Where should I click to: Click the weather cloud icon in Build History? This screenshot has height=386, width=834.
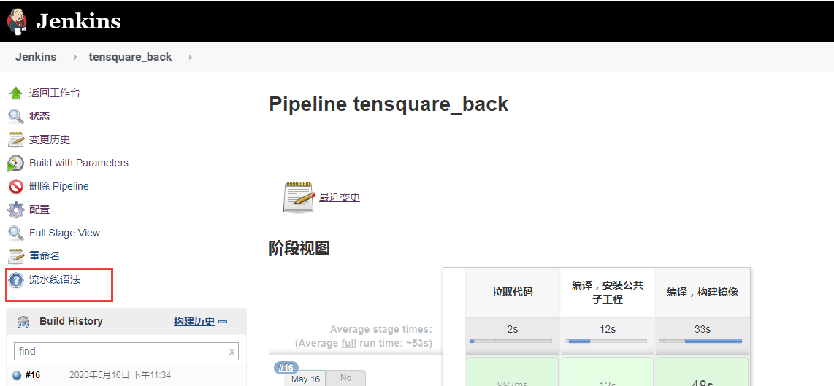pos(23,321)
